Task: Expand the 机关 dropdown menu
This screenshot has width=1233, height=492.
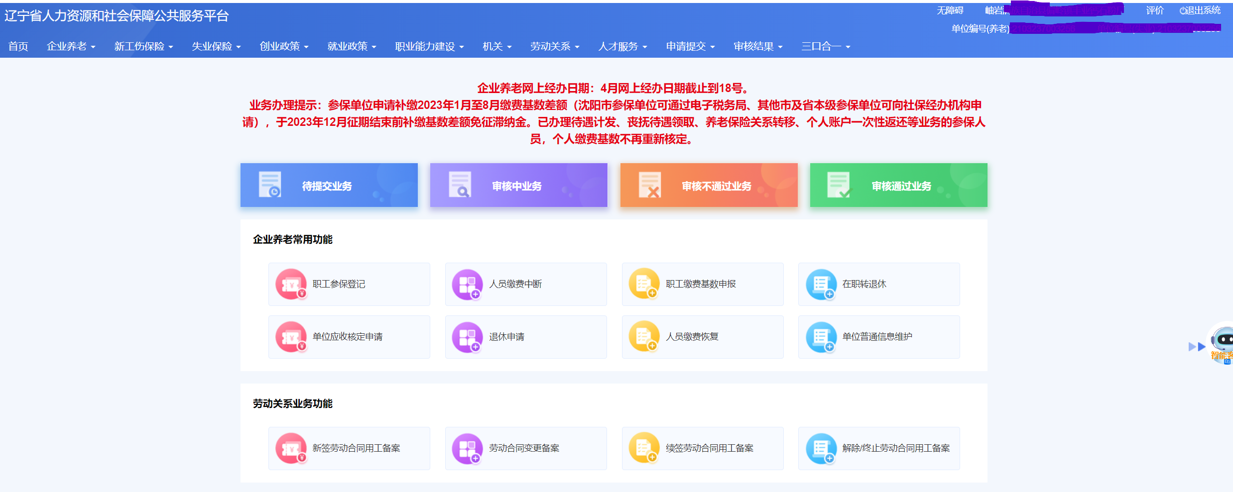Action: [x=497, y=46]
